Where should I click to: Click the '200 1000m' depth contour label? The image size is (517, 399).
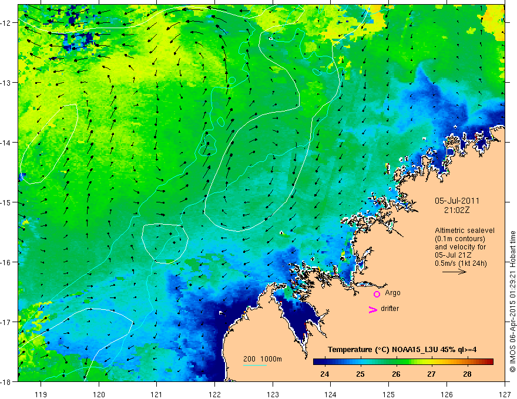[263, 359]
